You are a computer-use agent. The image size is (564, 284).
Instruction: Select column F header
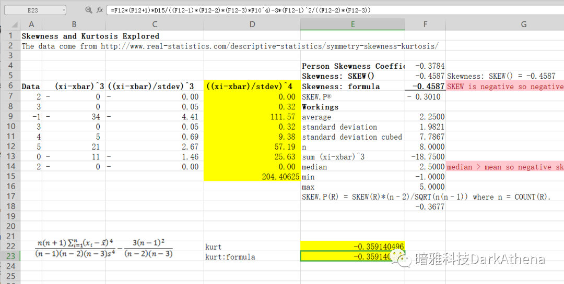[x=425, y=24]
